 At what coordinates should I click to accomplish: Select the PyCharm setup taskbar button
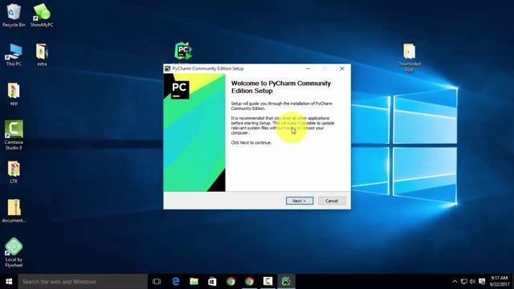click(286, 282)
